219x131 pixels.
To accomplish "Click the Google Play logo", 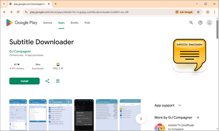I will pos(22,23).
